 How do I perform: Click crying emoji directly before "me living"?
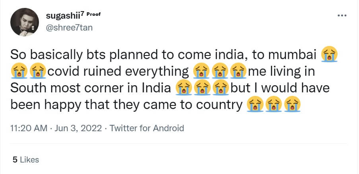click(238, 71)
